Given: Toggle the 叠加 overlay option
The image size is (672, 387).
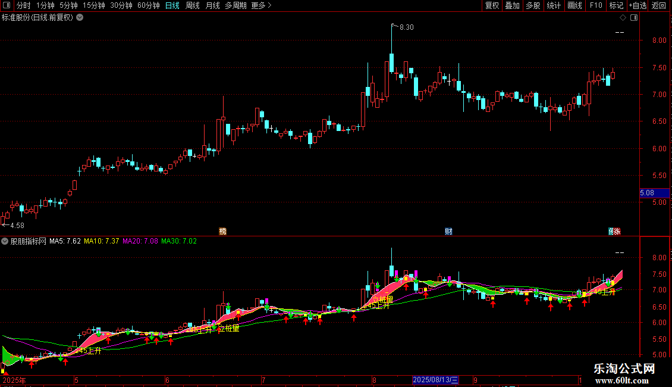Looking at the screenshot, I should 513,5.
